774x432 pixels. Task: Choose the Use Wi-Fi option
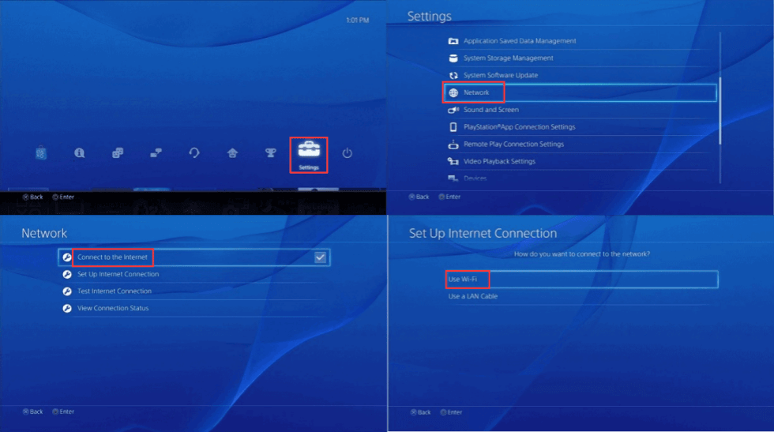pos(582,280)
